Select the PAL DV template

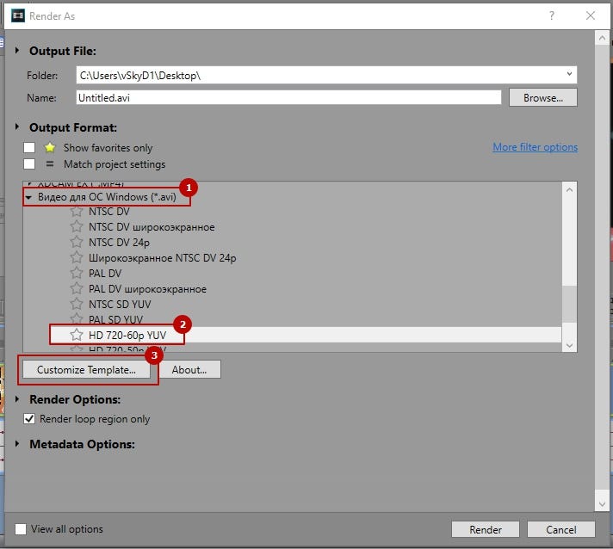click(105, 274)
